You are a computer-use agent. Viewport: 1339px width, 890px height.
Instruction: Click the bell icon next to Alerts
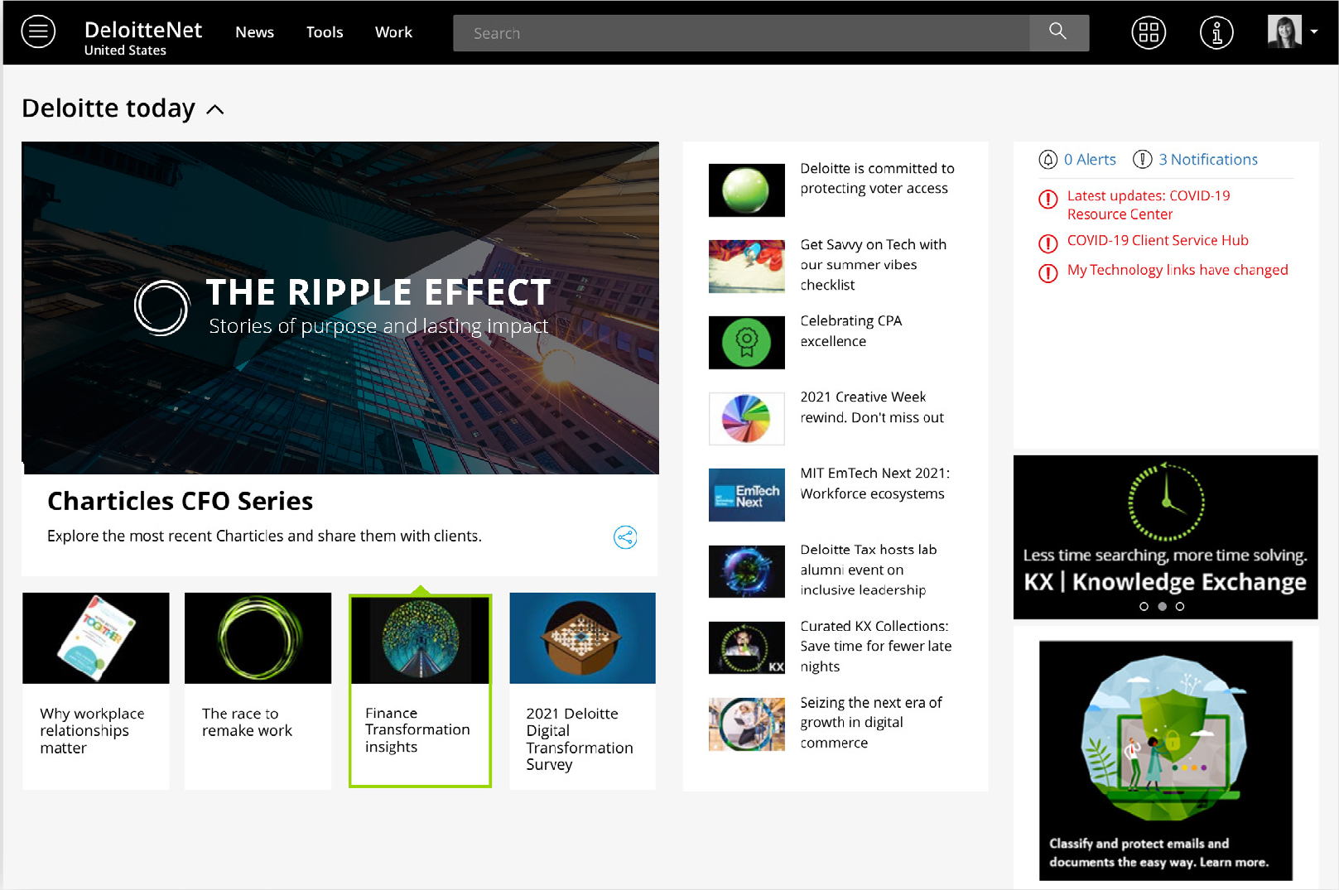coord(1048,160)
